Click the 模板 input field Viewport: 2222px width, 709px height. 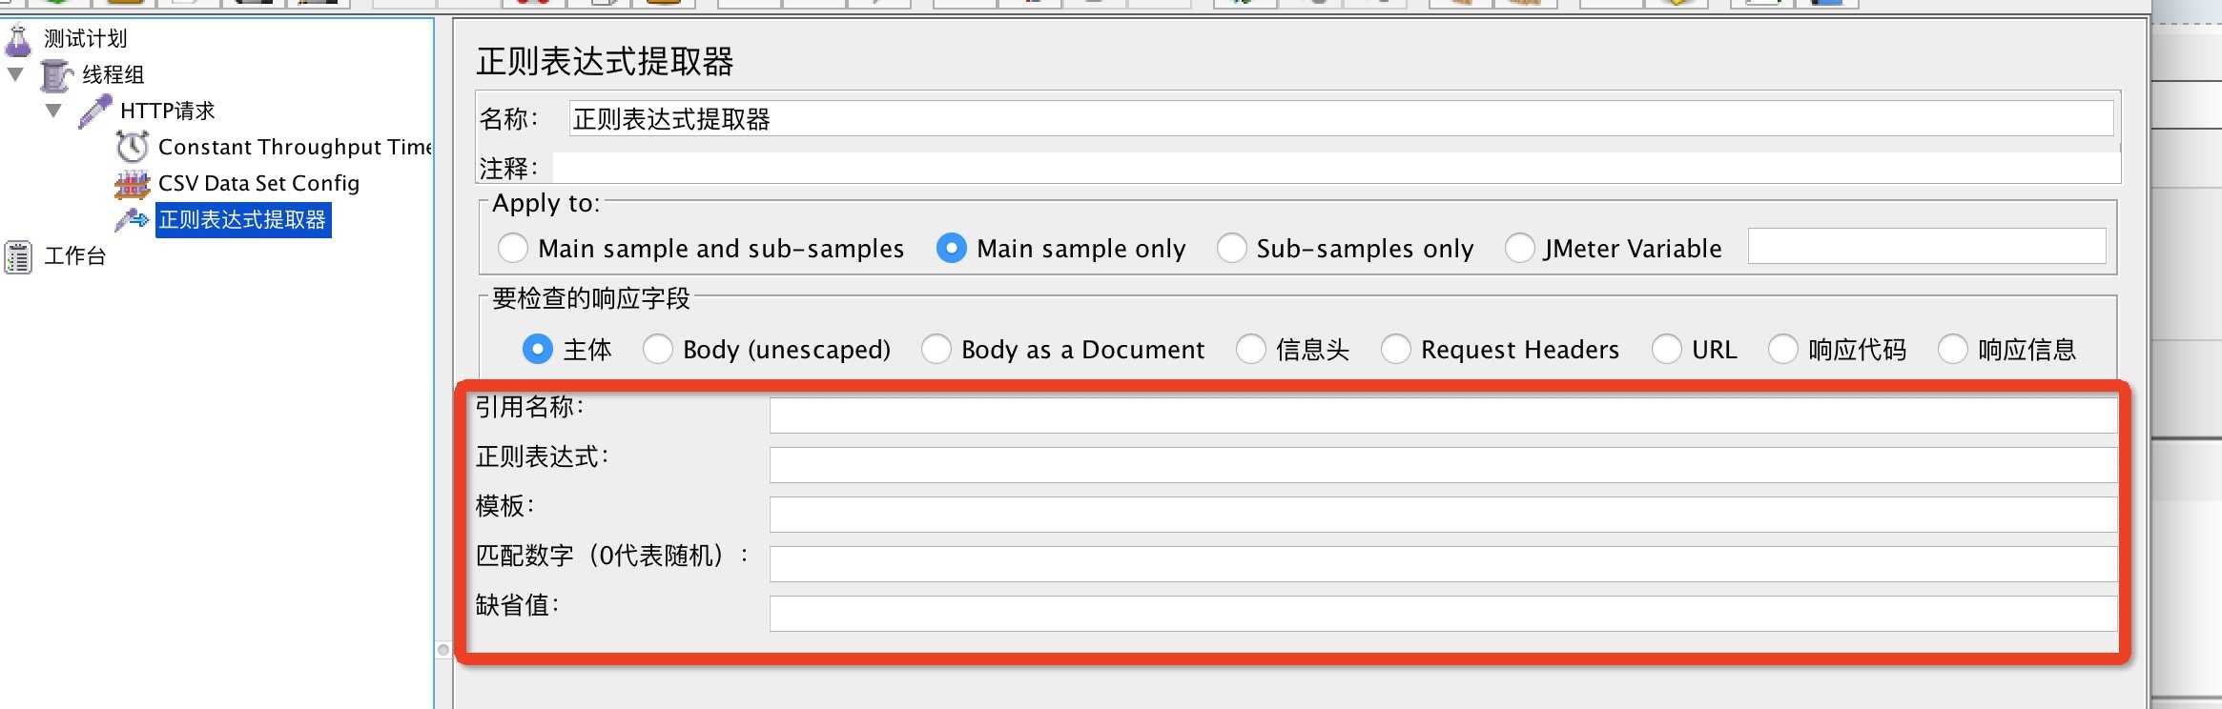(x=1443, y=515)
